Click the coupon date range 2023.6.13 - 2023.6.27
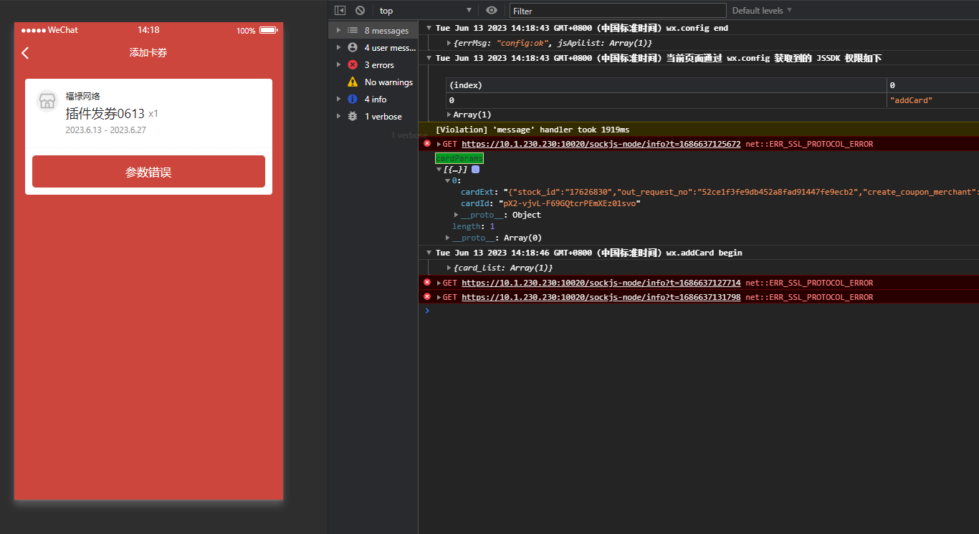This screenshot has height=534, width=979. [x=106, y=130]
